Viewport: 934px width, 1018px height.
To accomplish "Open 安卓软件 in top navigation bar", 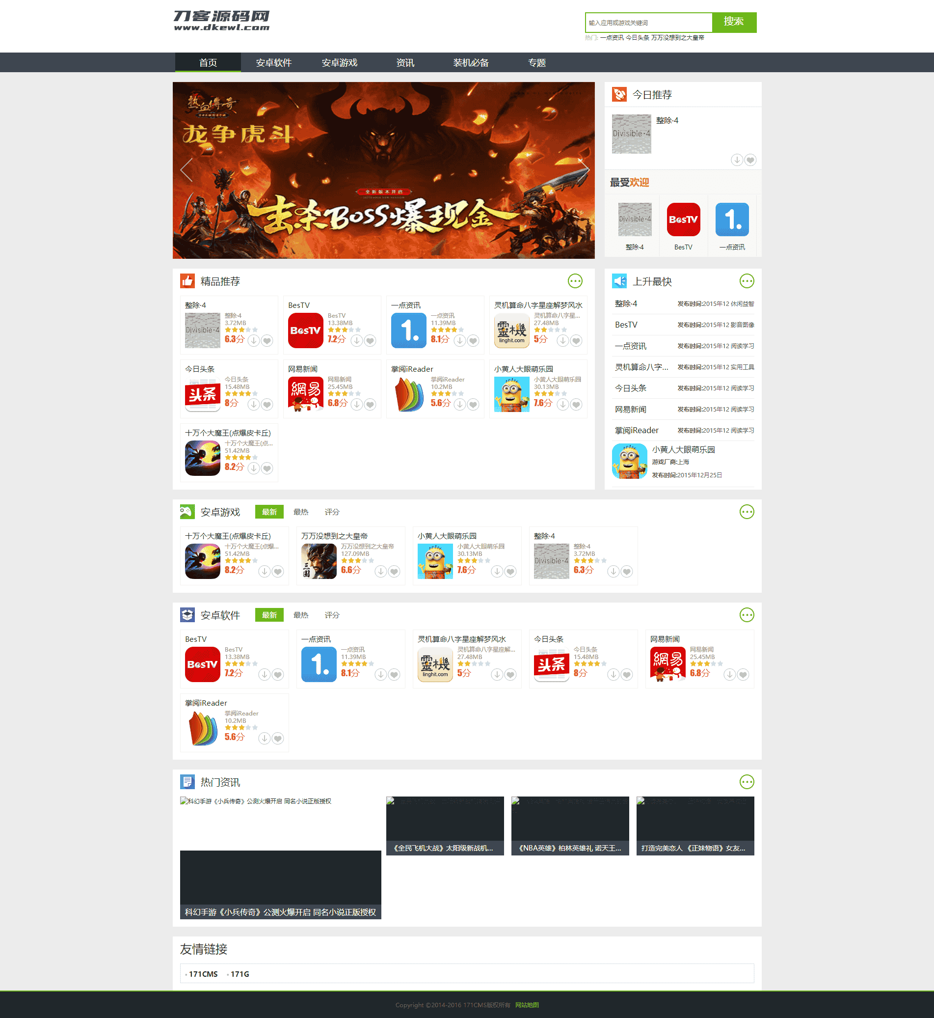I will 274,62.
